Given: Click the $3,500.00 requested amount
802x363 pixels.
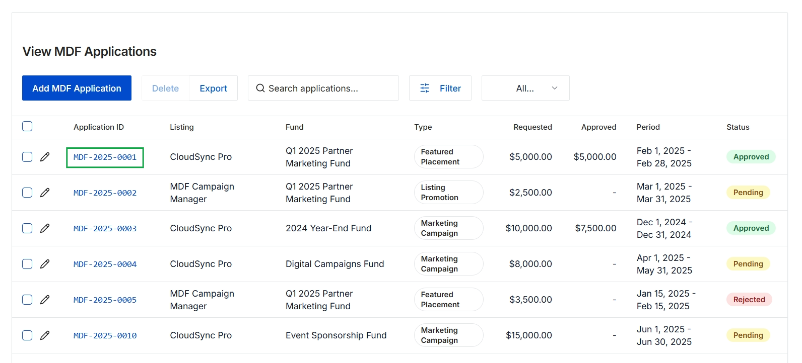Looking at the screenshot, I should [530, 300].
